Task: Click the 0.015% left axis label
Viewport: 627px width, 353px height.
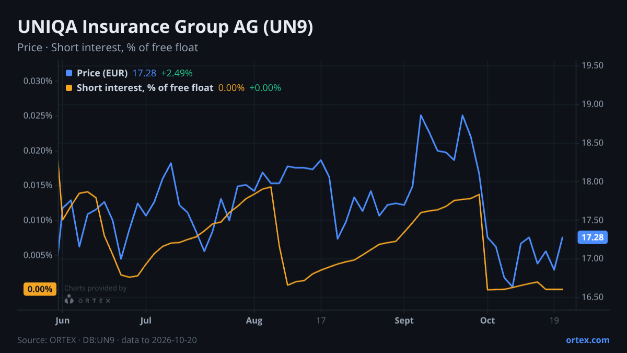Action: point(38,185)
